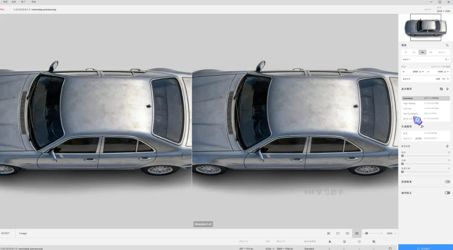Select the custom scale option

pyautogui.click(x=442, y=52)
